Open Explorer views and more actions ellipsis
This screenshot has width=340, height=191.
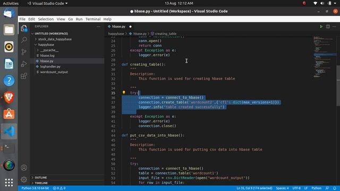click(98, 27)
